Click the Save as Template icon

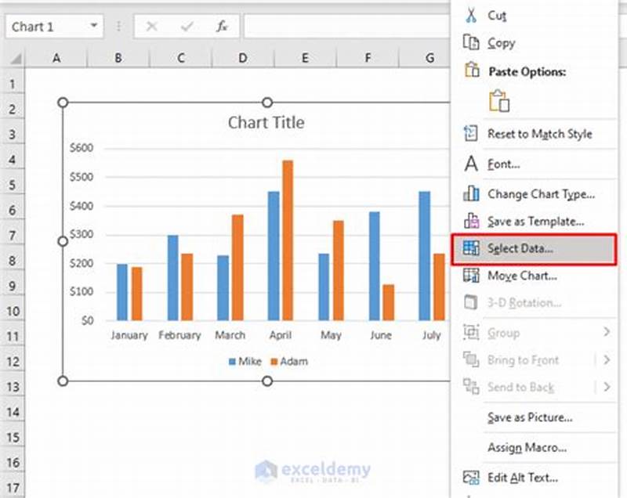(x=472, y=222)
